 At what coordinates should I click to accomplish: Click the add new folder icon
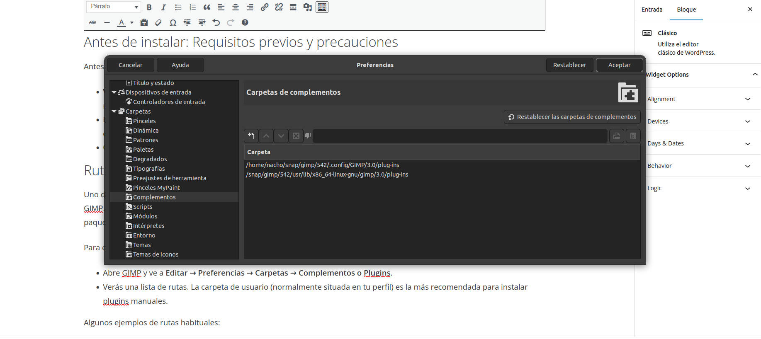point(251,136)
